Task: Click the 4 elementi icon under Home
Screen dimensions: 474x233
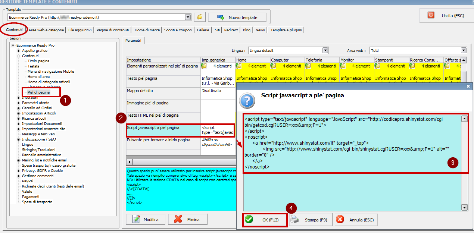Action: click(239, 66)
